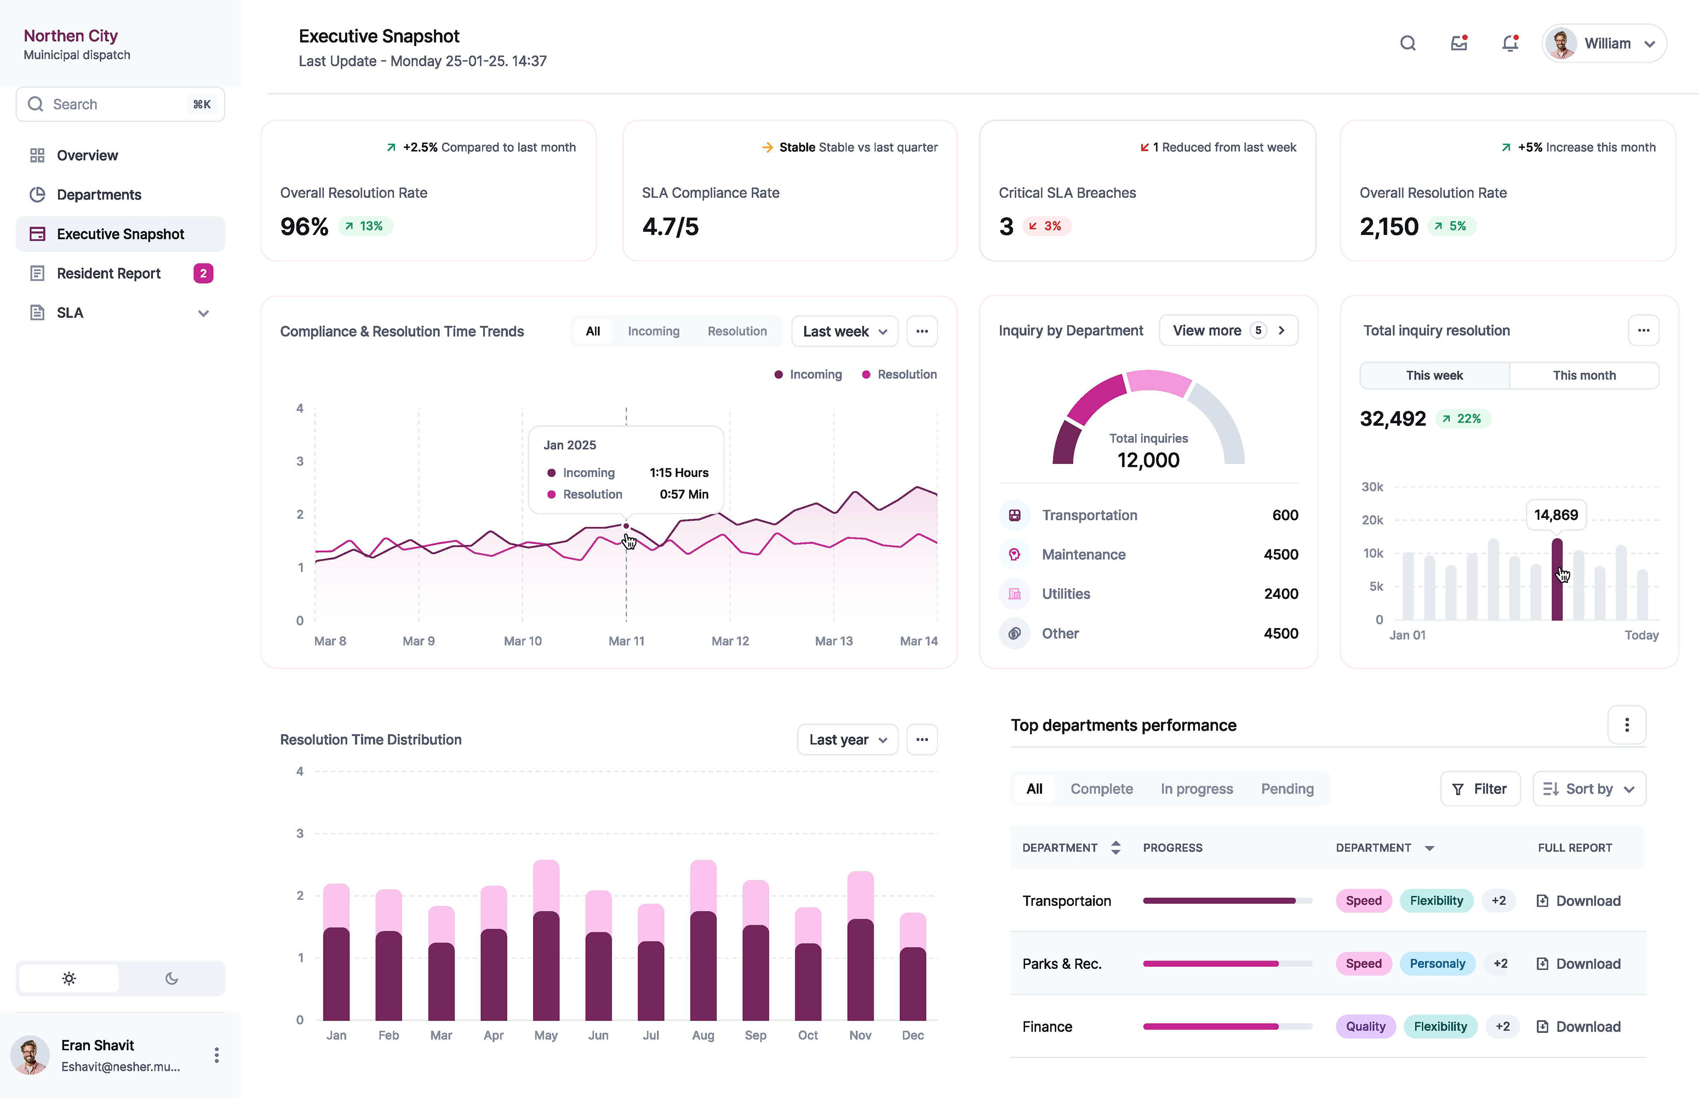The height and width of the screenshot is (1098, 1699).
Task: Open Top departments performance kebab menu
Action: coord(1626,725)
